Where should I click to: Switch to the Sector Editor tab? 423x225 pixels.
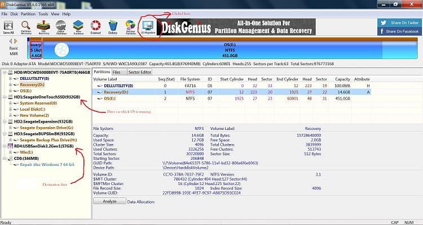(140, 72)
